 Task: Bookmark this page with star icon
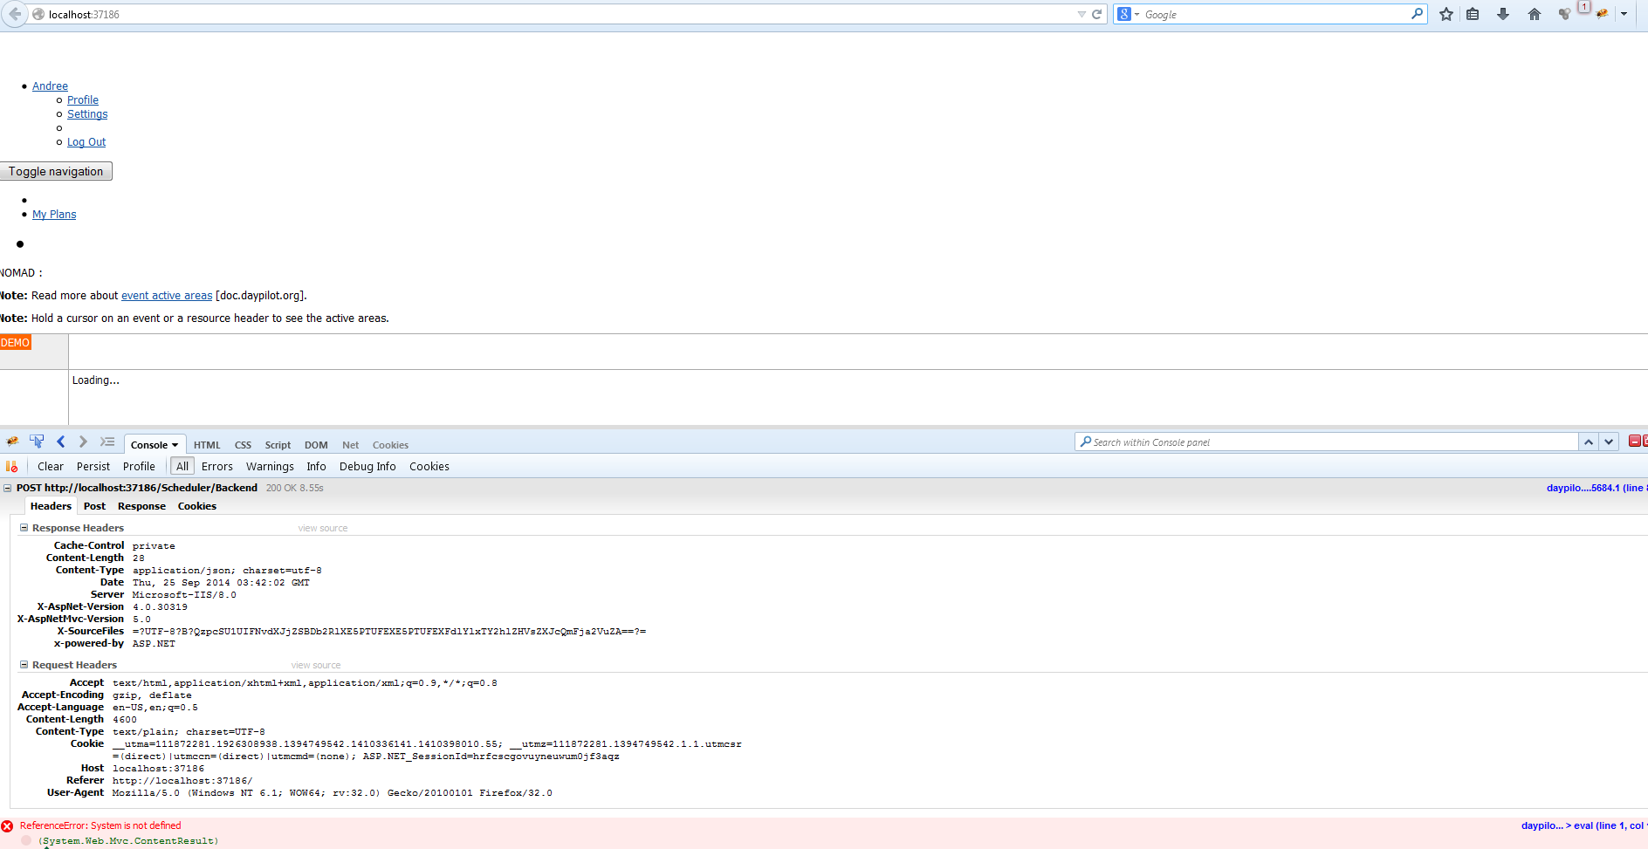point(1446,14)
